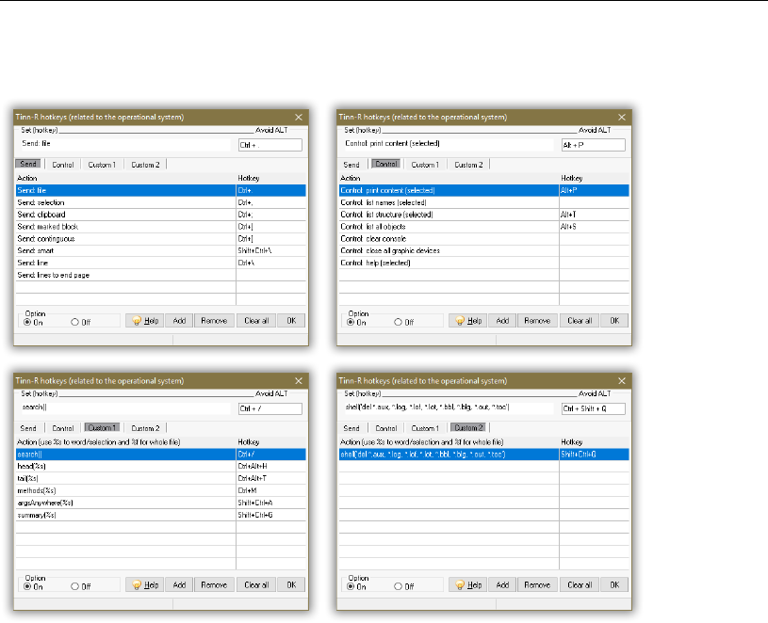Select 'Send: lines to end page' row
This screenshot has width=768, height=623.
click(160, 275)
